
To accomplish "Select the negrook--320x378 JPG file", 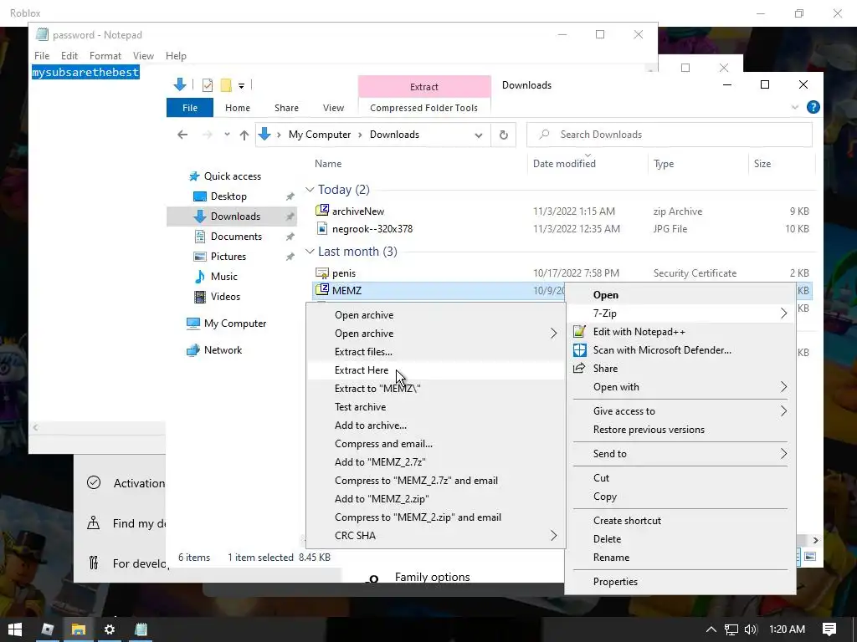I will coord(372,229).
